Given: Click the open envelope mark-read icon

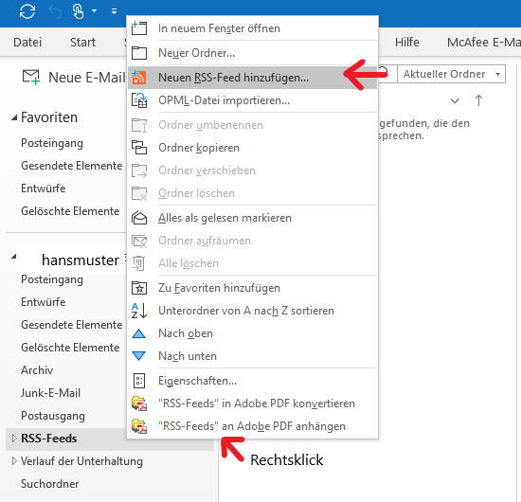Looking at the screenshot, I should (x=139, y=218).
